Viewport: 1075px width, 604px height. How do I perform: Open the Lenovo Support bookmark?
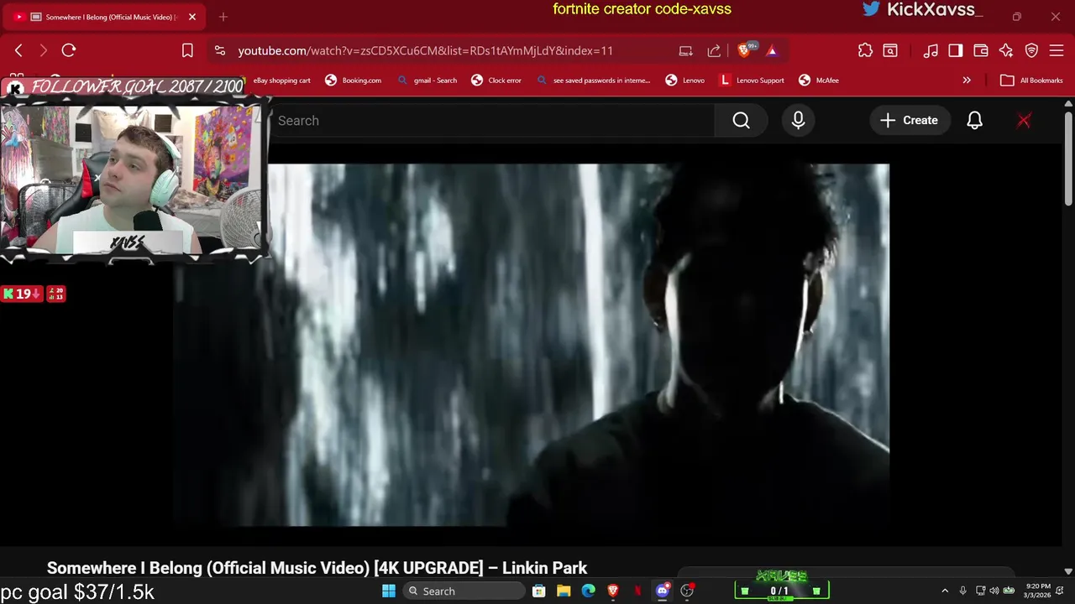[752, 81]
